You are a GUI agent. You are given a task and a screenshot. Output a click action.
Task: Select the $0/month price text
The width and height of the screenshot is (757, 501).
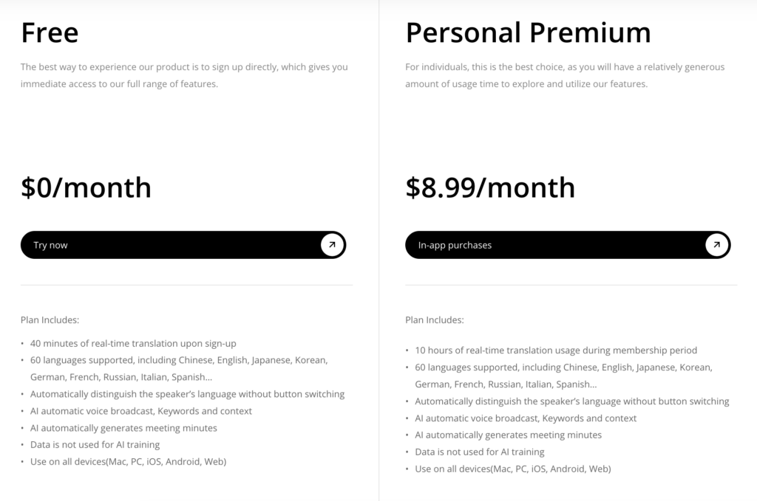pos(86,187)
